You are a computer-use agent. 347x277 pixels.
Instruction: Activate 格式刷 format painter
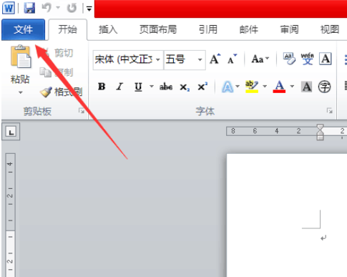62,92
